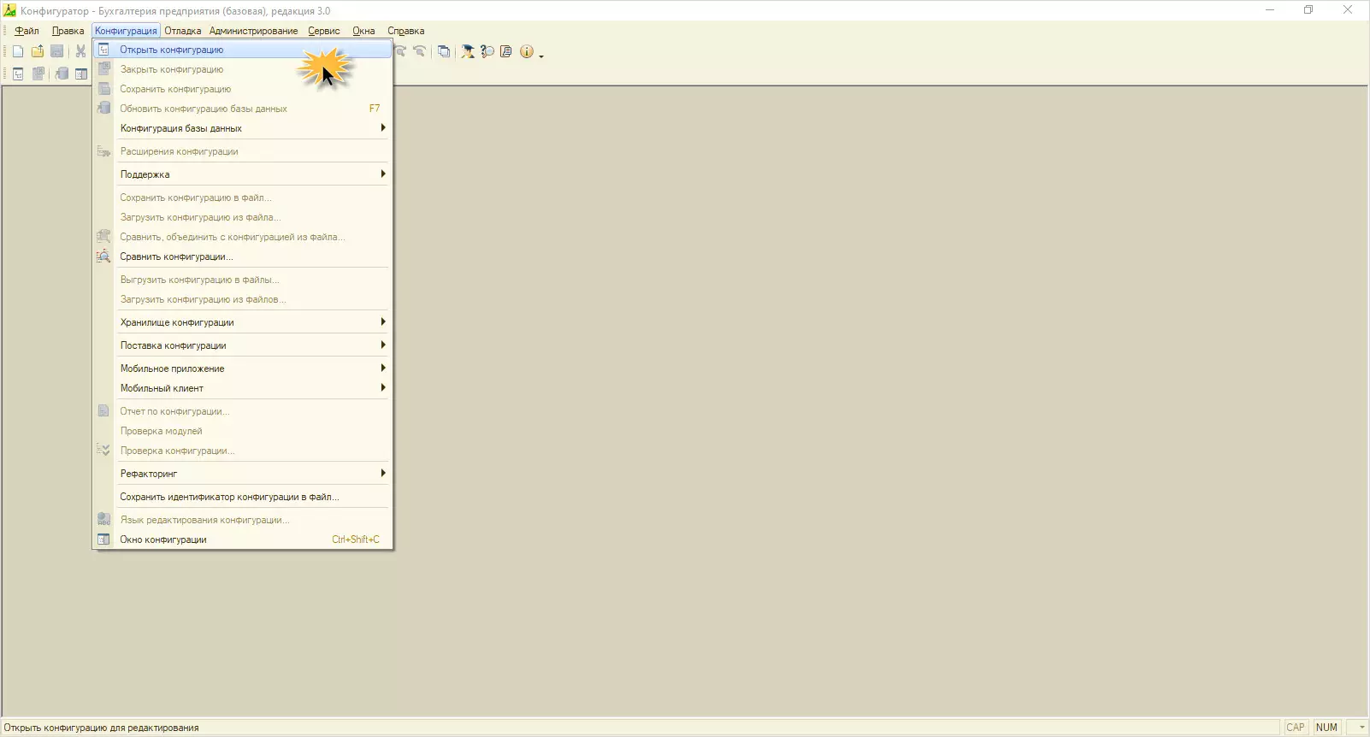The image size is (1370, 737).
Task: Click the About info icon
Action: coord(527,51)
